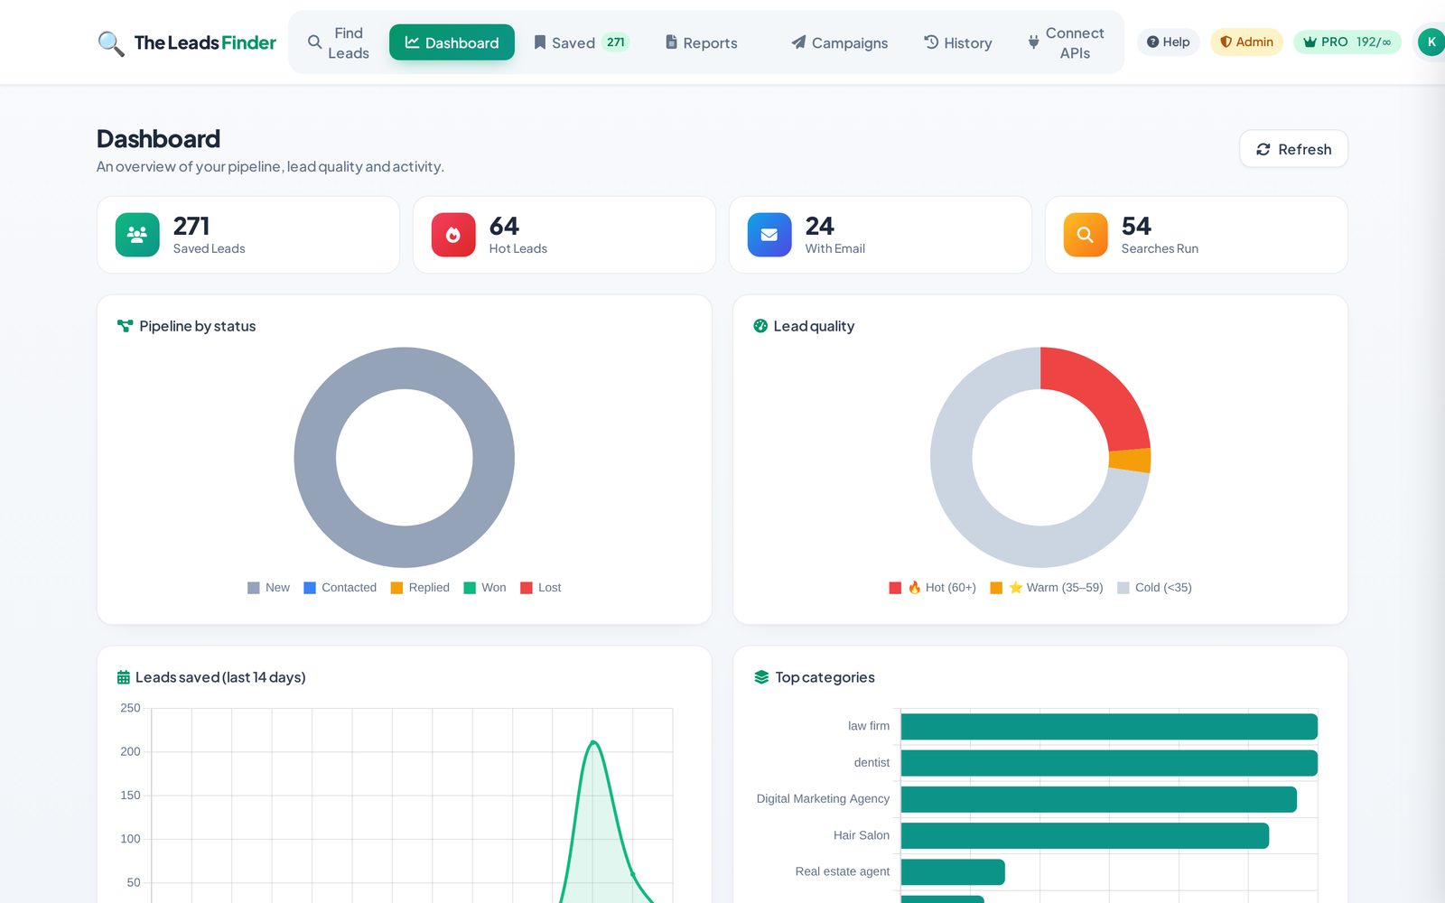Click the 64 Hot Leads value
The width and height of the screenshot is (1445, 903).
[x=504, y=226]
